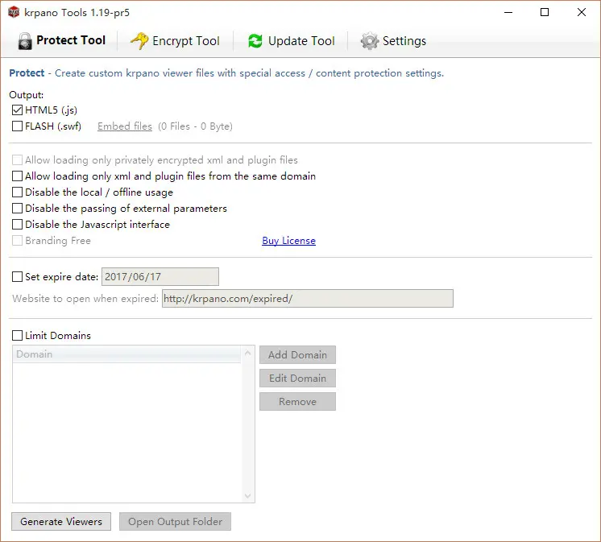Uncheck the HTML5 (.js) output checkbox
This screenshot has width=601, height=542.
(17, 110)
